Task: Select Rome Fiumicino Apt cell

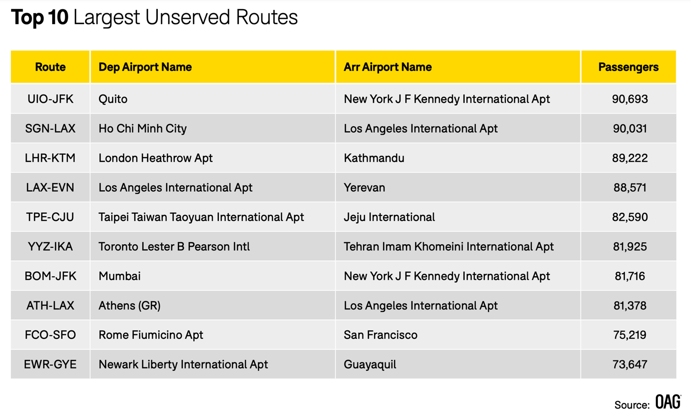Action: click(151, 335)
